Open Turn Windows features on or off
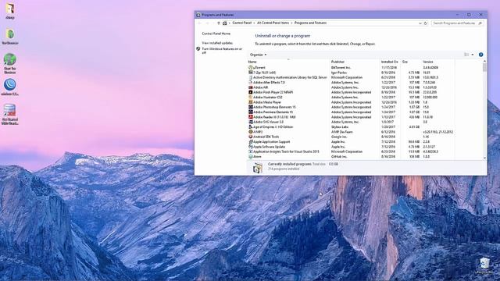Viewport: 500px width, 281px height. (222, 51)
